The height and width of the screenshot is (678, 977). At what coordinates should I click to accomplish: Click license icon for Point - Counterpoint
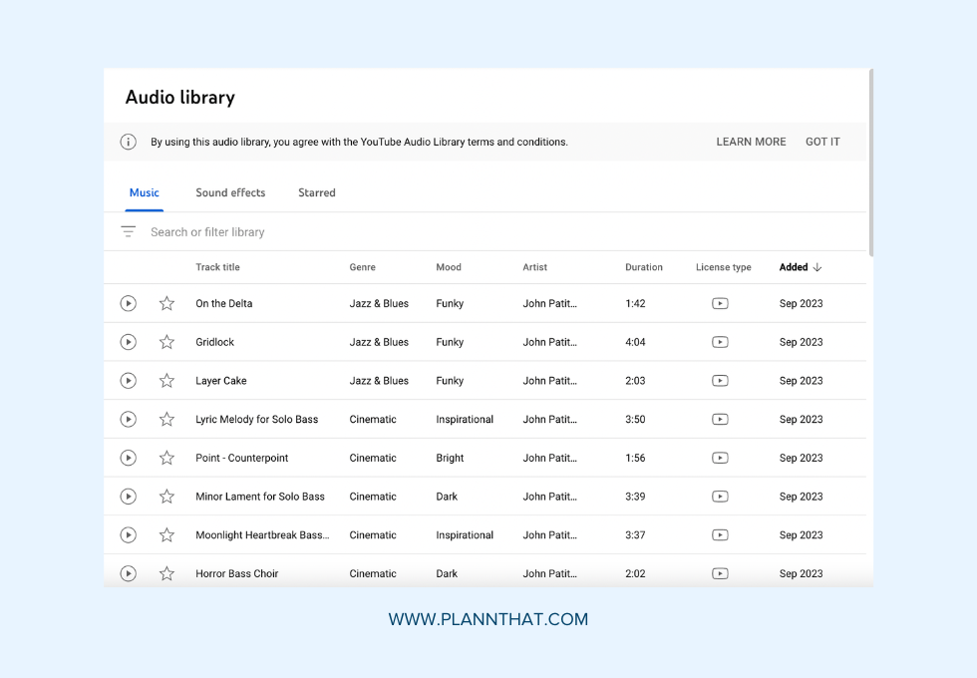point(720,458)
